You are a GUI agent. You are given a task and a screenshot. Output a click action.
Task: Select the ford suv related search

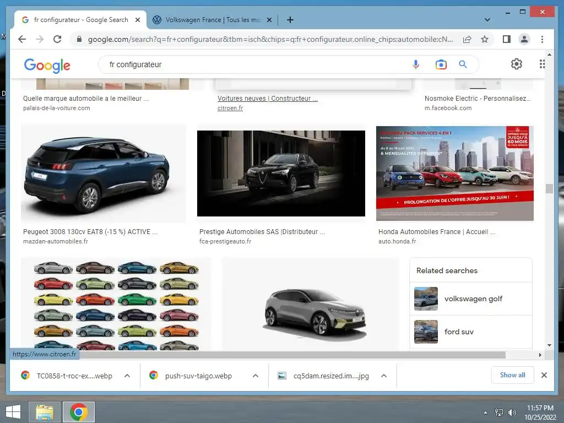pyautogui.click(x=471, y=332)
